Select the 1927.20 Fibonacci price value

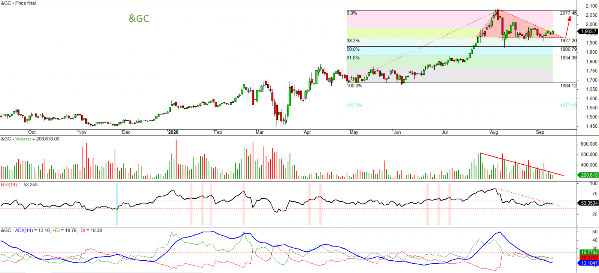(568, 41)
